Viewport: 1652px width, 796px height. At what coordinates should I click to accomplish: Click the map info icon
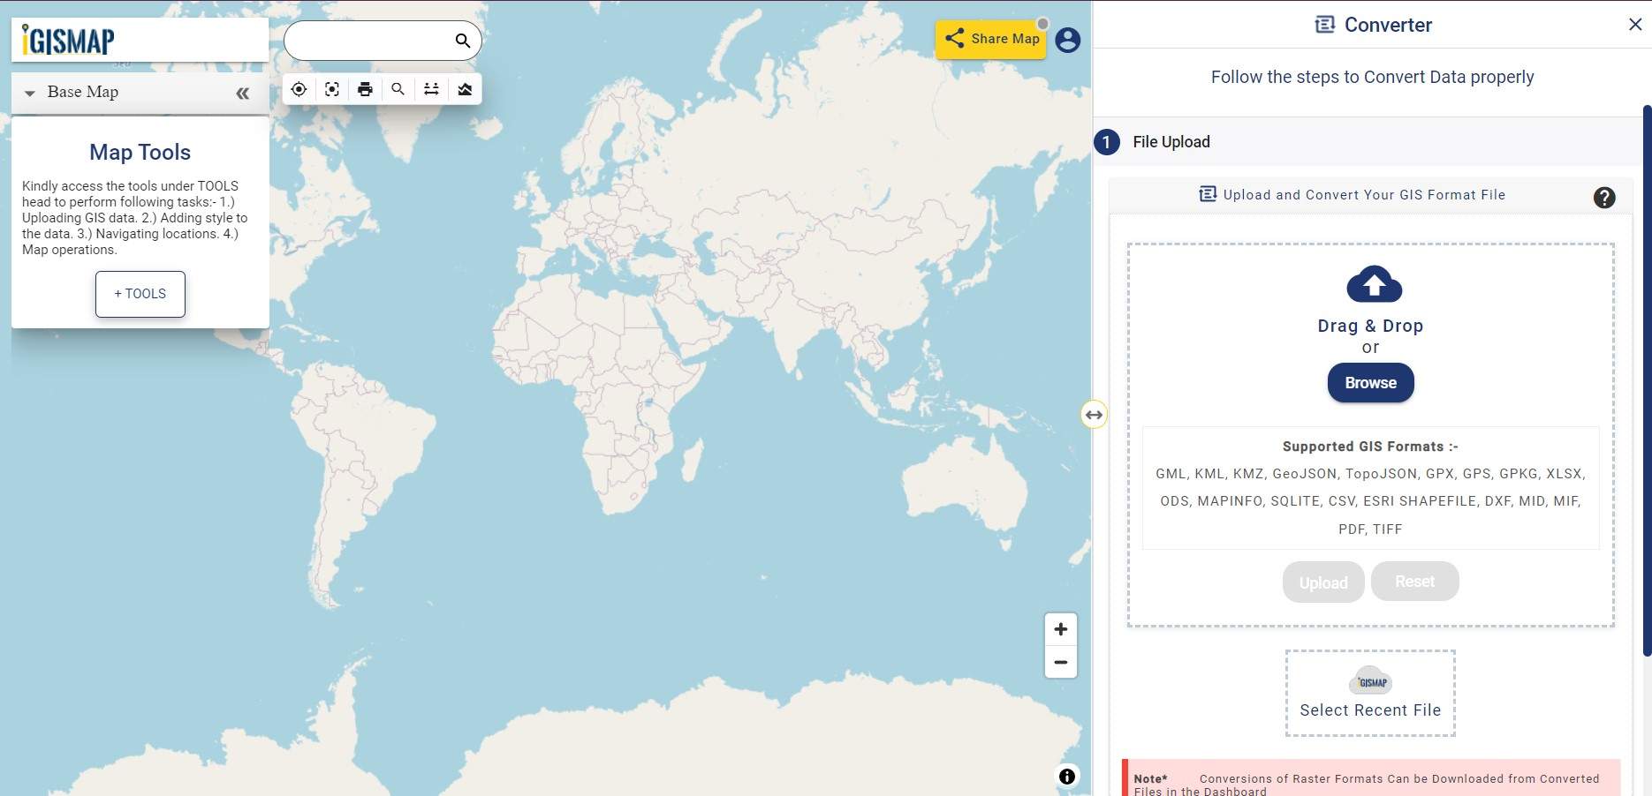[1066, 777]
